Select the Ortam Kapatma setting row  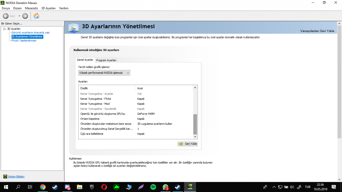pyautogui.click(x=136, y=119)
